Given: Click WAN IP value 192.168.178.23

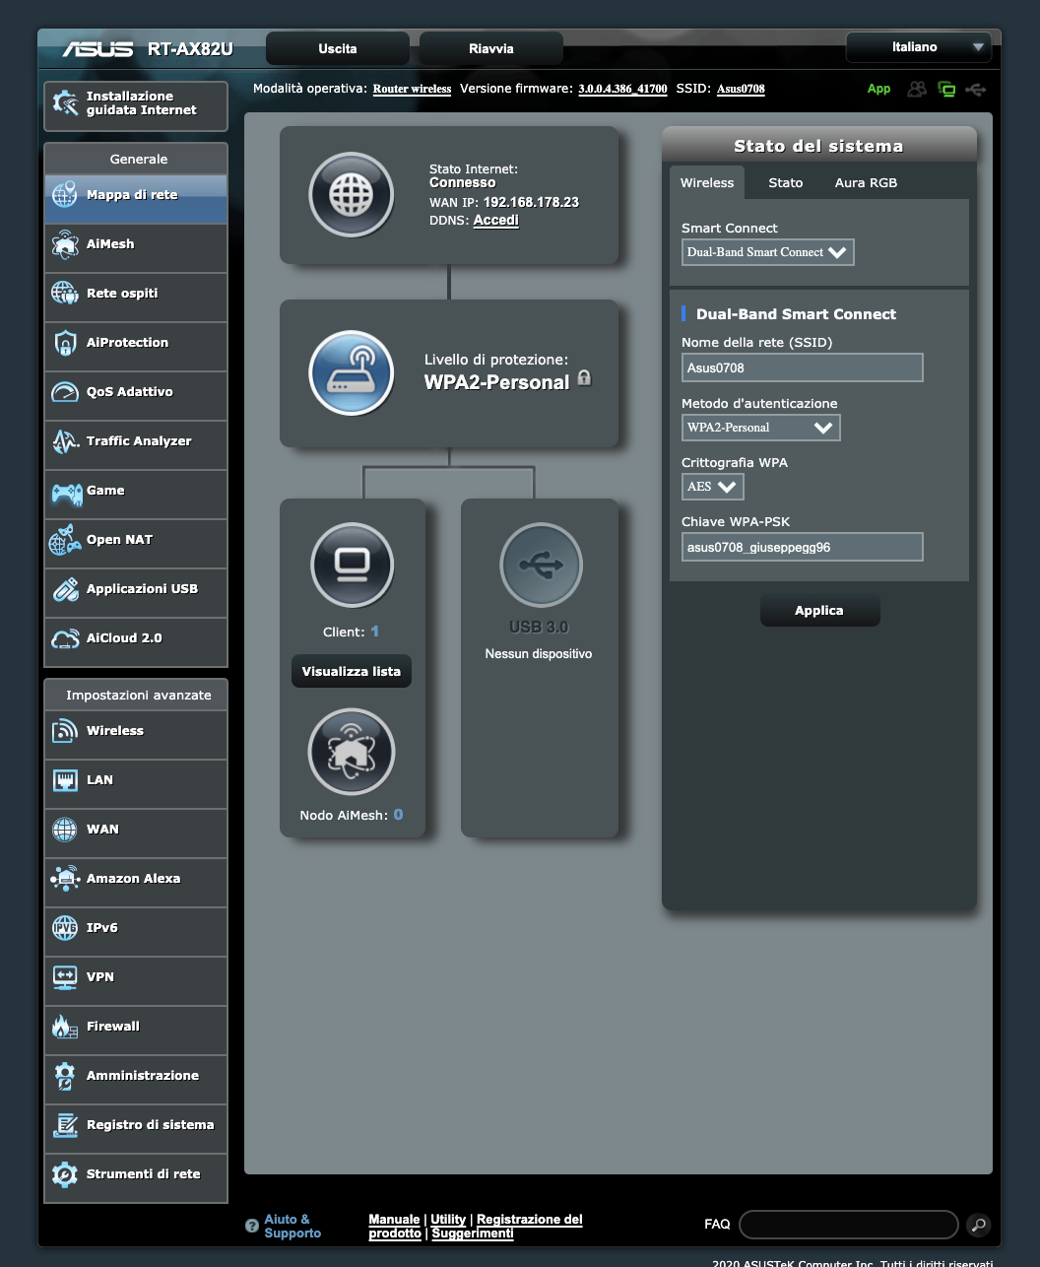Looking at the screenshot, I should (531, 202).
